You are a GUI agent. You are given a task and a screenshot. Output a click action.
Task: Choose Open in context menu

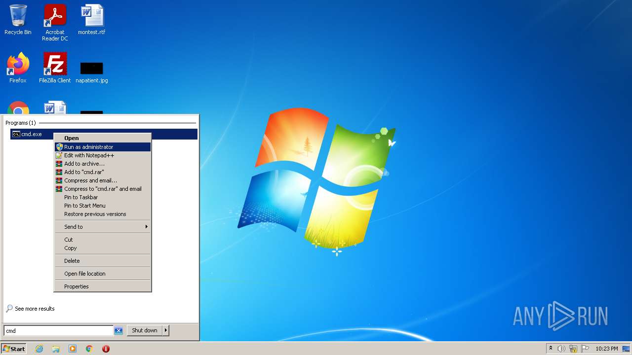[x=102, y=138]
